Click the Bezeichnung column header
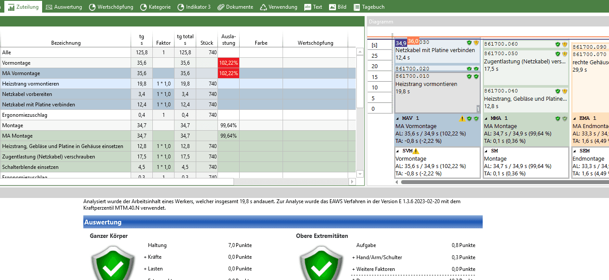 click(66, 43)
